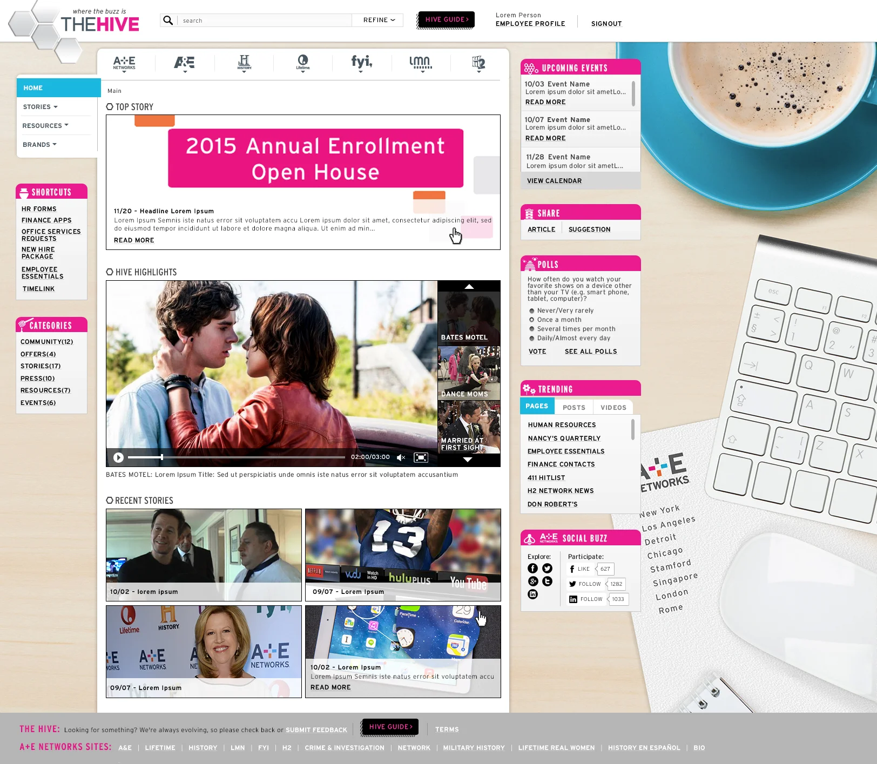Open Employee Profile link
877x764 pixels.
[530, 24]
